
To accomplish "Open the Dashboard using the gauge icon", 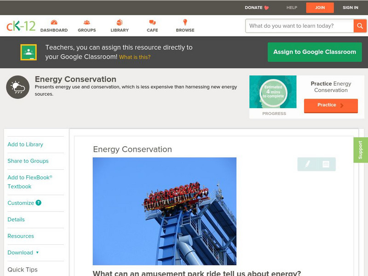I will 54,22.
